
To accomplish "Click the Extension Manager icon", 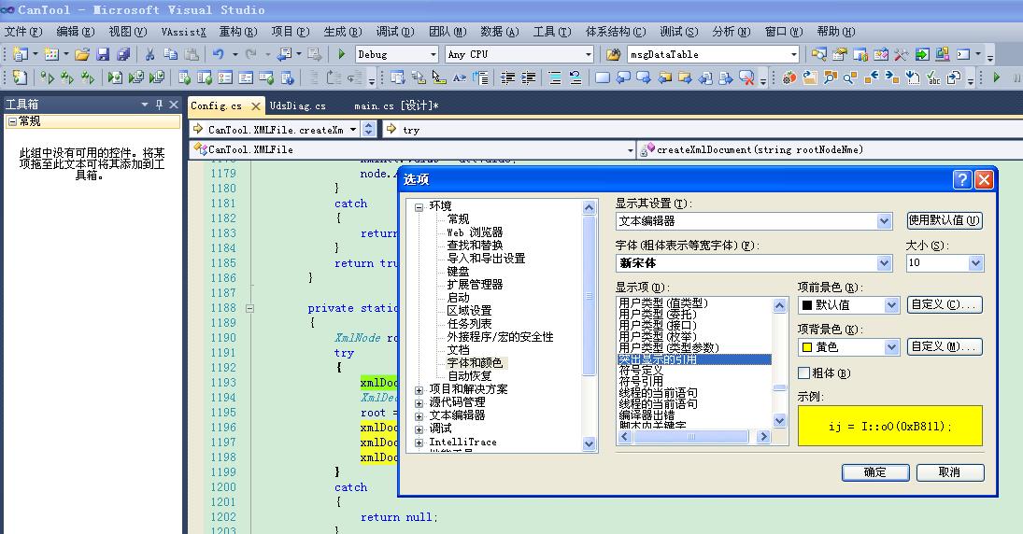I will coord(942,54).
